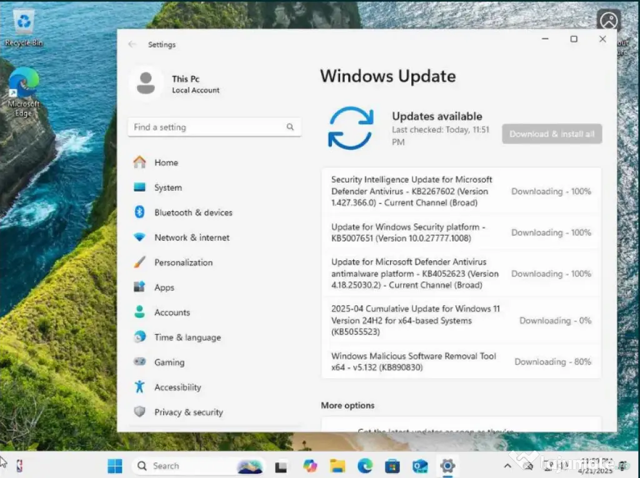Go to Time & language settings
640x478 pixels.
pyautogui.click(x=187, y=338)
